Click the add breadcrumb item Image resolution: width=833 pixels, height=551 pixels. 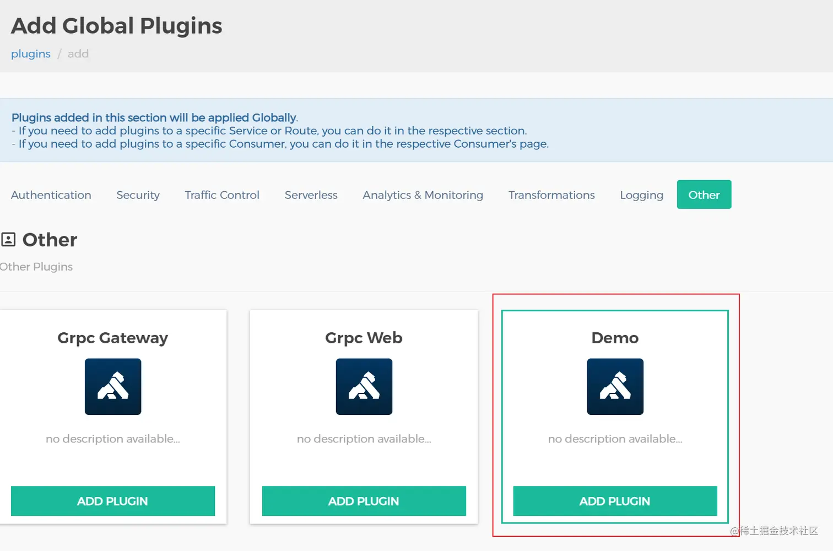(x=78, y=54)
